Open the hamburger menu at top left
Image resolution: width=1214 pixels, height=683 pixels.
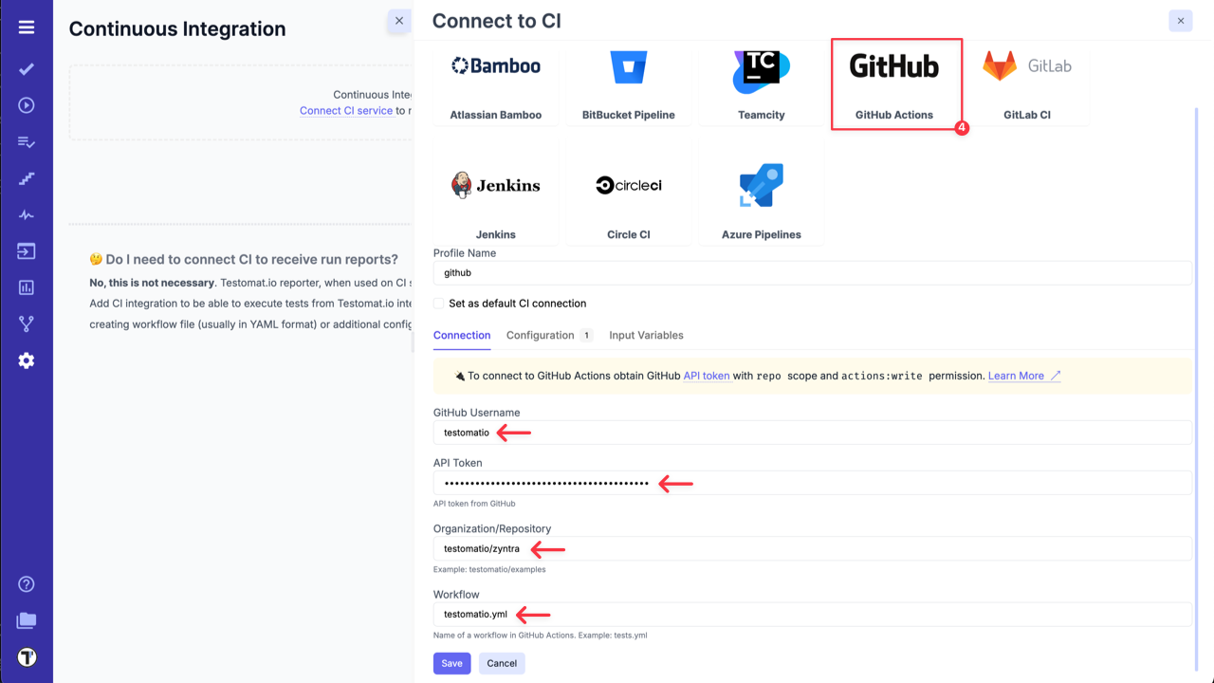pyautogui.click(x=26, y=26)
